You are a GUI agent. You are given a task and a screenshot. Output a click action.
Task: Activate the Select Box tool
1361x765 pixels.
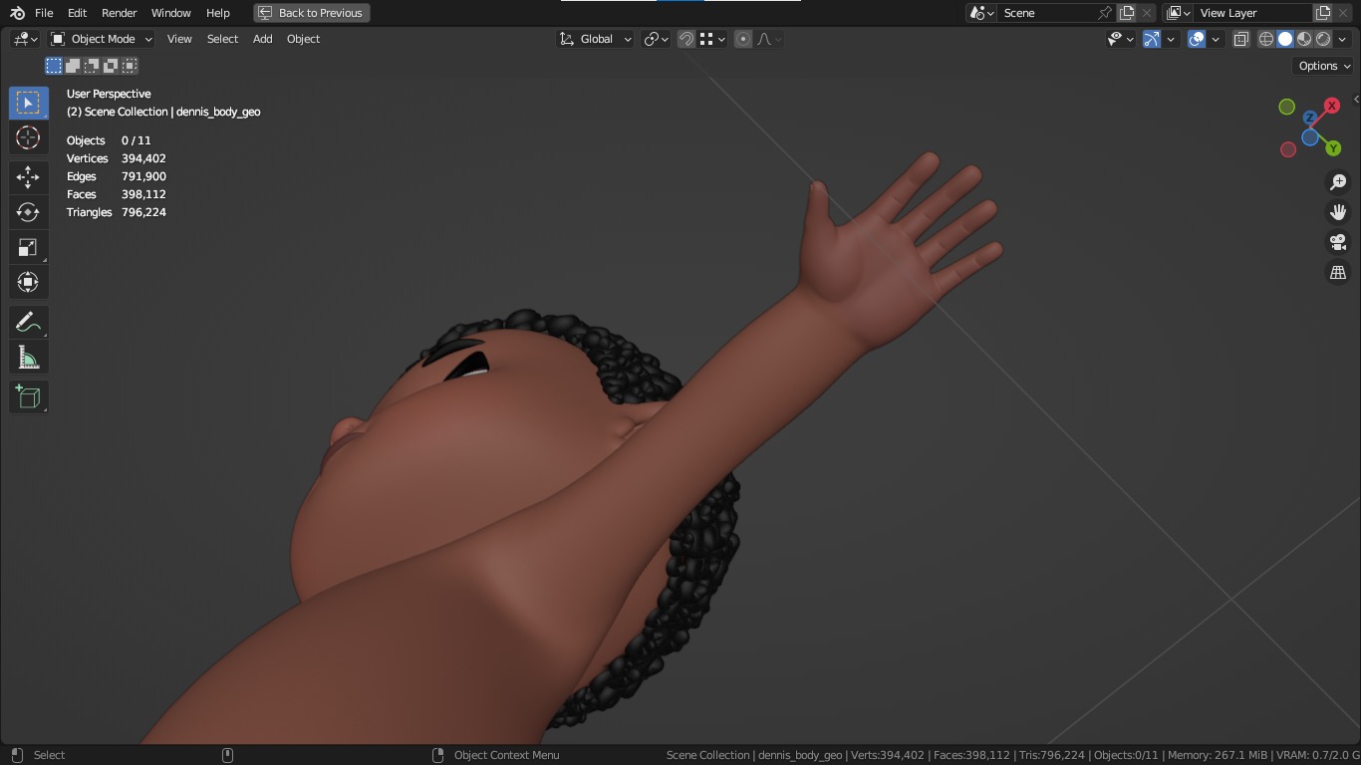click(x=28, y=103)
